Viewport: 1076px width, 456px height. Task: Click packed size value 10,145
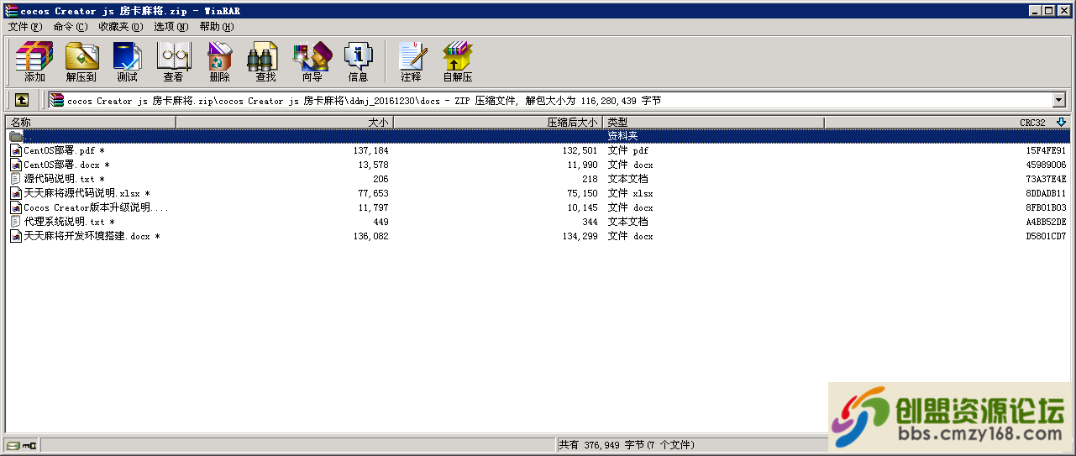pos(582,207)
